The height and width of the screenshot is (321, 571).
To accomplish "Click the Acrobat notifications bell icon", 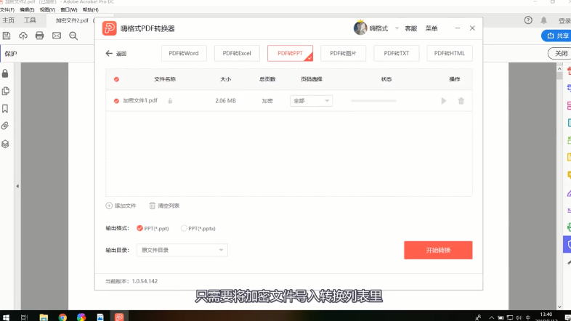I will [x=543, y=20].
